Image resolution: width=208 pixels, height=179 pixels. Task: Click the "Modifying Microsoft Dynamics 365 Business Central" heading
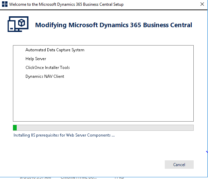114,25
